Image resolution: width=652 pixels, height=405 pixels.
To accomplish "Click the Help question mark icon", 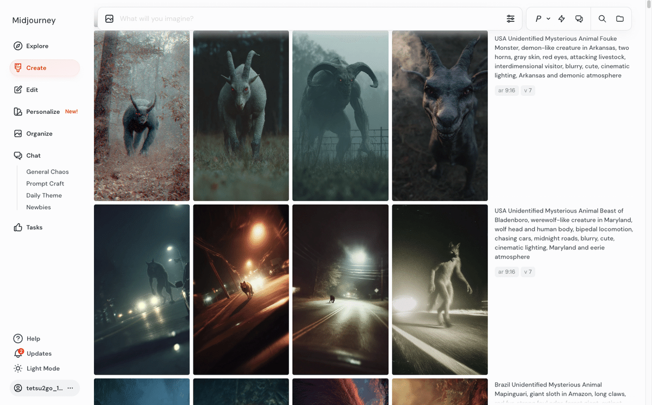I will point(18,338).
